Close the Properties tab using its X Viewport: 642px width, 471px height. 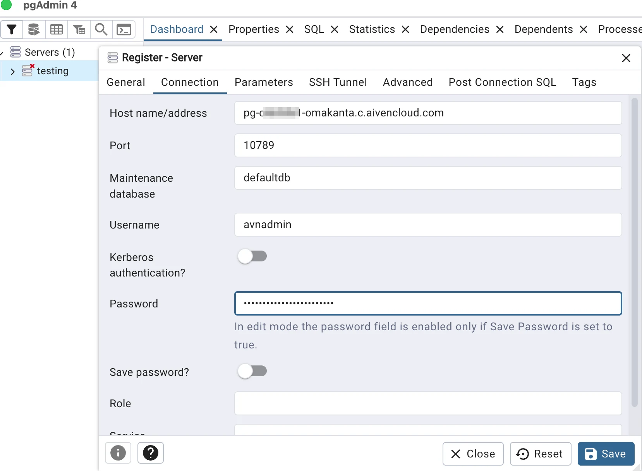290,29
